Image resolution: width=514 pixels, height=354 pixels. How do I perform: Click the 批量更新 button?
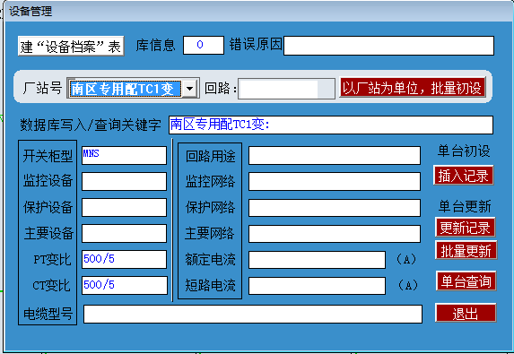[466, 251]
